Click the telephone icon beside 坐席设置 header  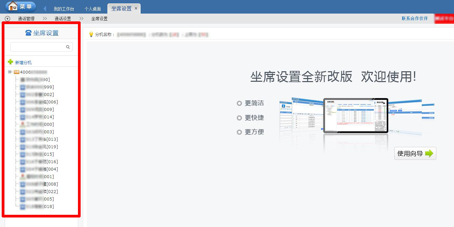pyautogui.click(x=28, y=33)
